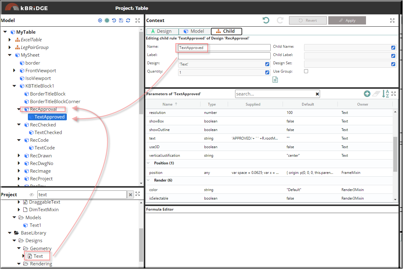Collapse the MySheet node

10,55
